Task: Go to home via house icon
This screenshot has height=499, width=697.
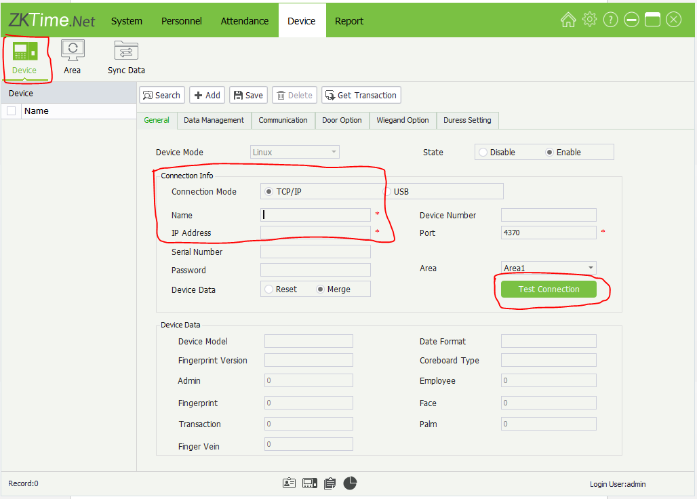Action: (568, 20)
